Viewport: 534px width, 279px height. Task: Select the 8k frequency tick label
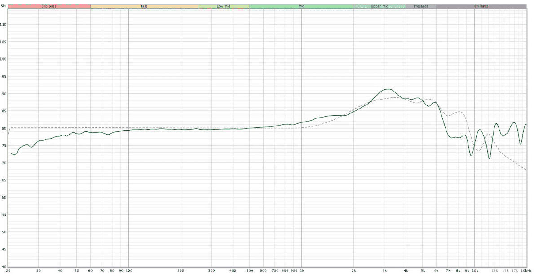pyautogui.click(x=458, y=271)
